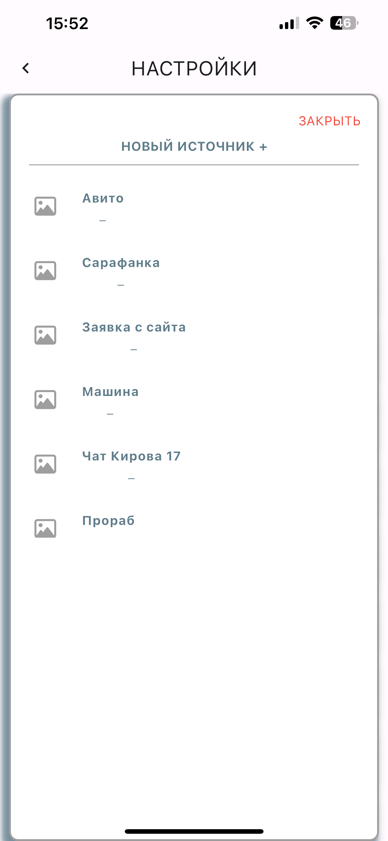Tap the image icon beside Заявка с сайта
The width and height of the screenshot is (388, 841).
(x=45, y=335)
